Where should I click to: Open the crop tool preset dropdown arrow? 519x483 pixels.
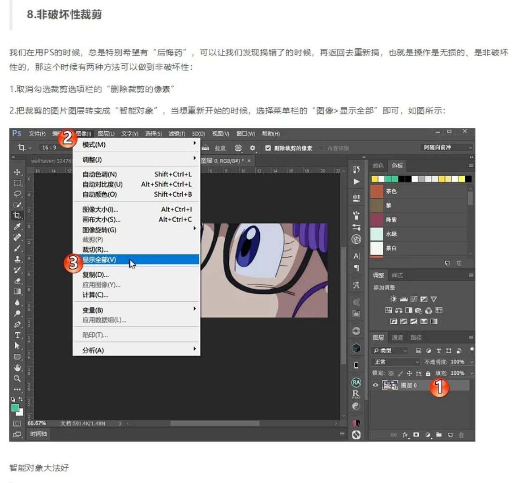click(x=30, y=148)
